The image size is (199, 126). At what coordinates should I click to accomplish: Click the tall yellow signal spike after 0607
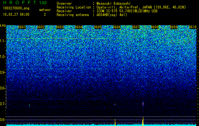pos(143,121)
